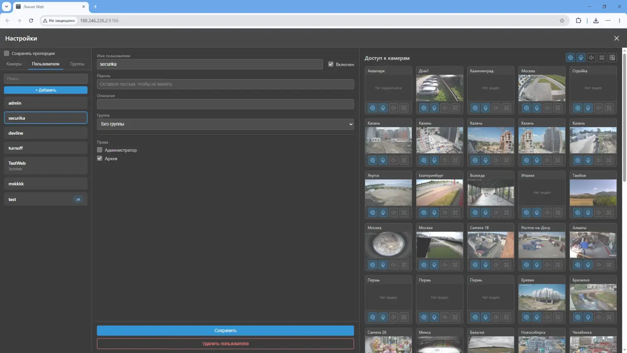Image resolution: width=627 pixels, height=353 pixels.
Task: Select the devline user
Action: pyautogui.click(x=46, y=133)
